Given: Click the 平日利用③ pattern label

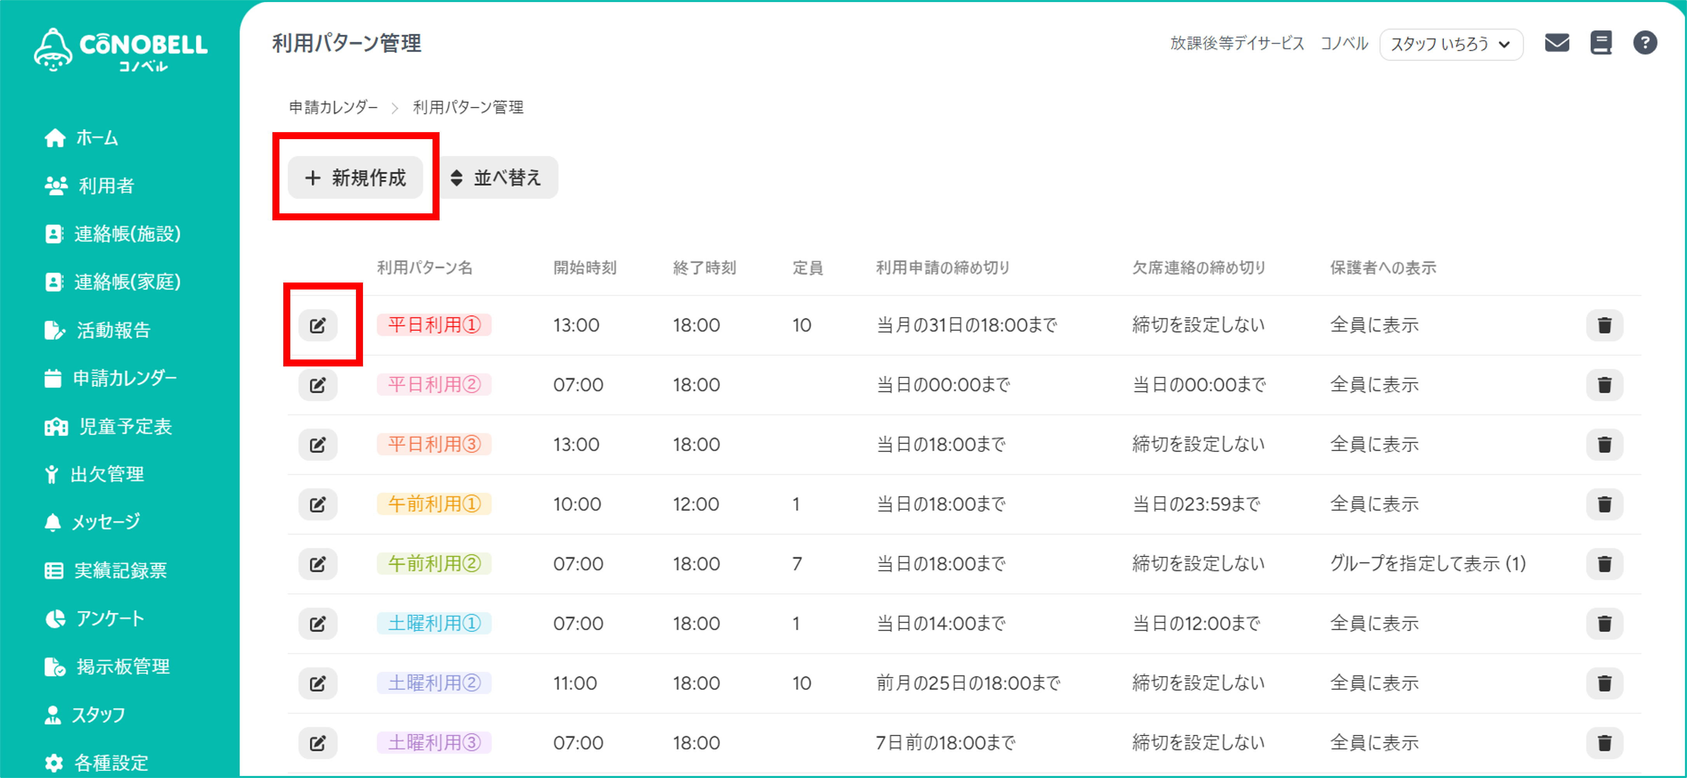Looking at the screenshot, I should 434,445.
